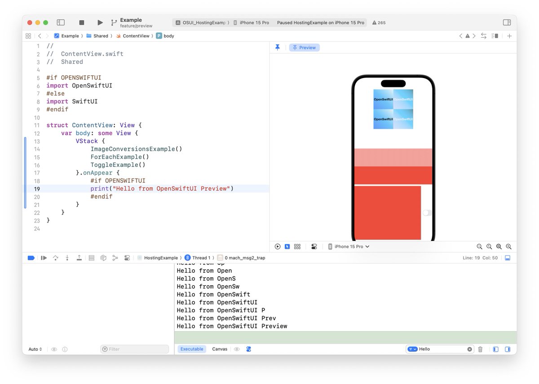Screen dimensions: 539x384
Task: Toggle the console pane visibility
Action: [x=508, y=349]
